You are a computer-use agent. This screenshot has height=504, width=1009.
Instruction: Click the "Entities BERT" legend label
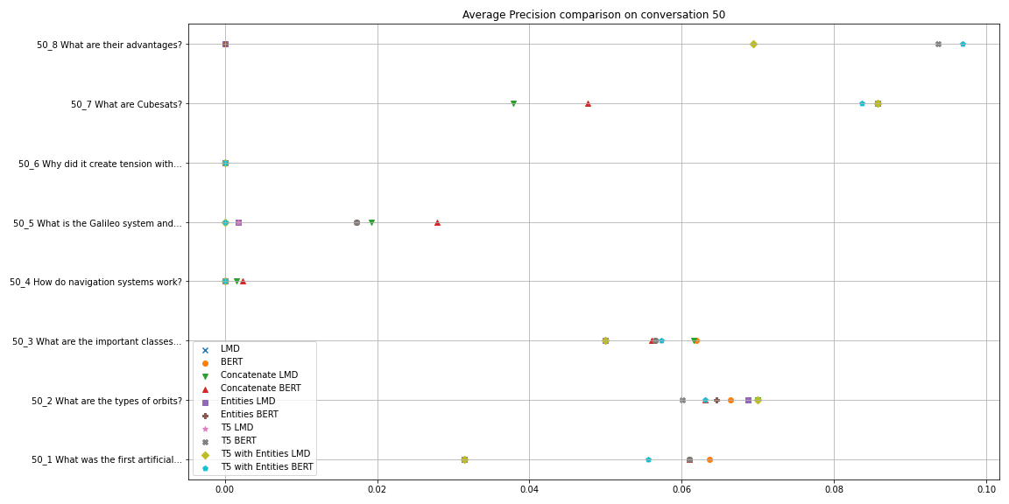pyautogui.click(x=250, y=415)
